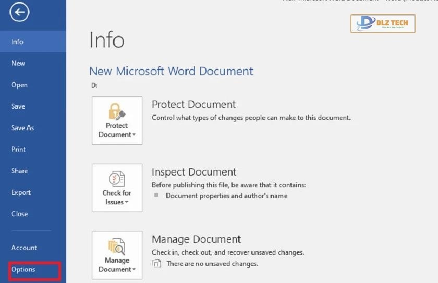
Task: Open the Protect Document dropdown button
Action: pyautogui.click(x=117, y=120)
